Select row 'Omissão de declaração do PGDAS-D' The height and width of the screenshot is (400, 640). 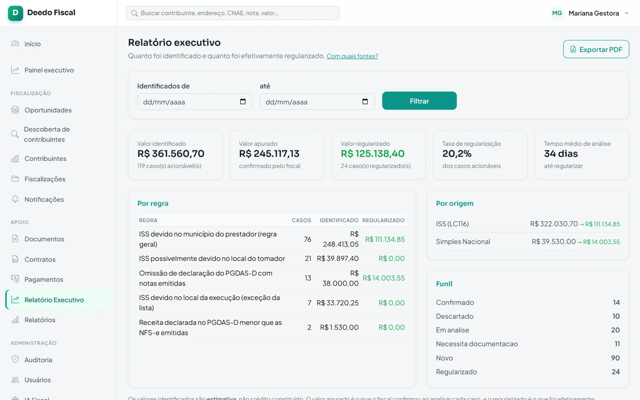(x=272, y=278)
